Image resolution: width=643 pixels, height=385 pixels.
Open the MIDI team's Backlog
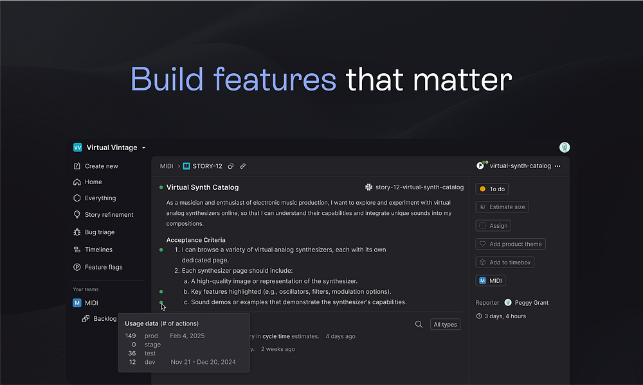click(105, 319)
